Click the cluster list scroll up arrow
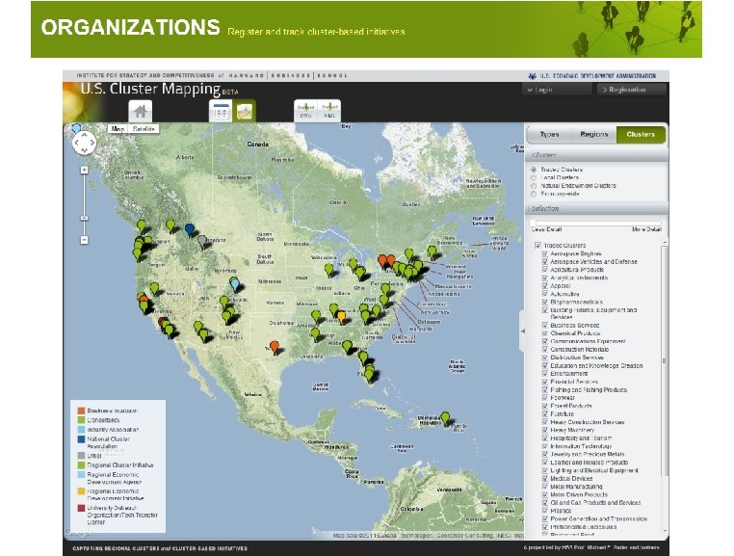 (665, 242)
